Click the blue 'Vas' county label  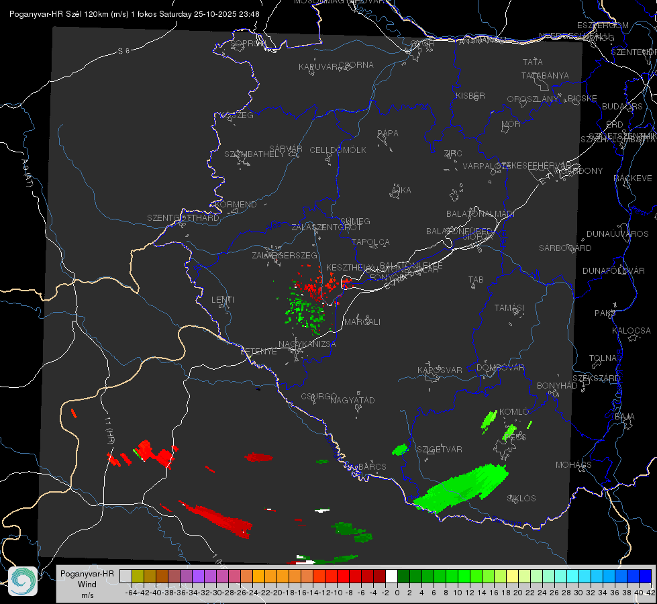pyautogui.click(x=274, y=226)
